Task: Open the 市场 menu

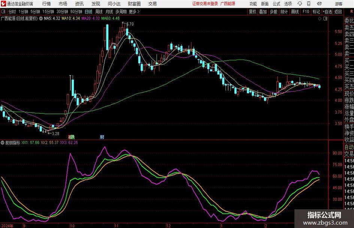Action: [63, 4]
